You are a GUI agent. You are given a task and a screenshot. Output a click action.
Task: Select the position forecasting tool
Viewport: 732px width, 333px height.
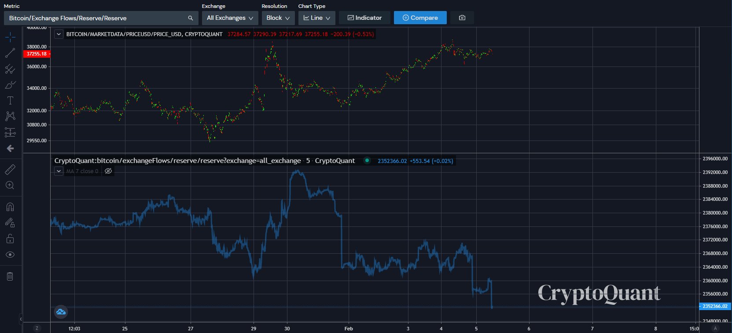click(10, 132)
